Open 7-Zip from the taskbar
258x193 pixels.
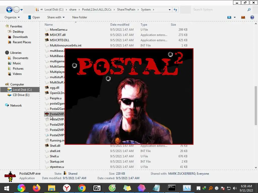pyautogui.click(x=97, y=188)
